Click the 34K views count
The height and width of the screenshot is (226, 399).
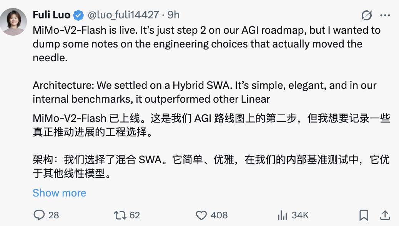300,215
